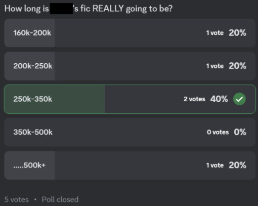Click the 0% label on 350k-500k

coord(240,132)
